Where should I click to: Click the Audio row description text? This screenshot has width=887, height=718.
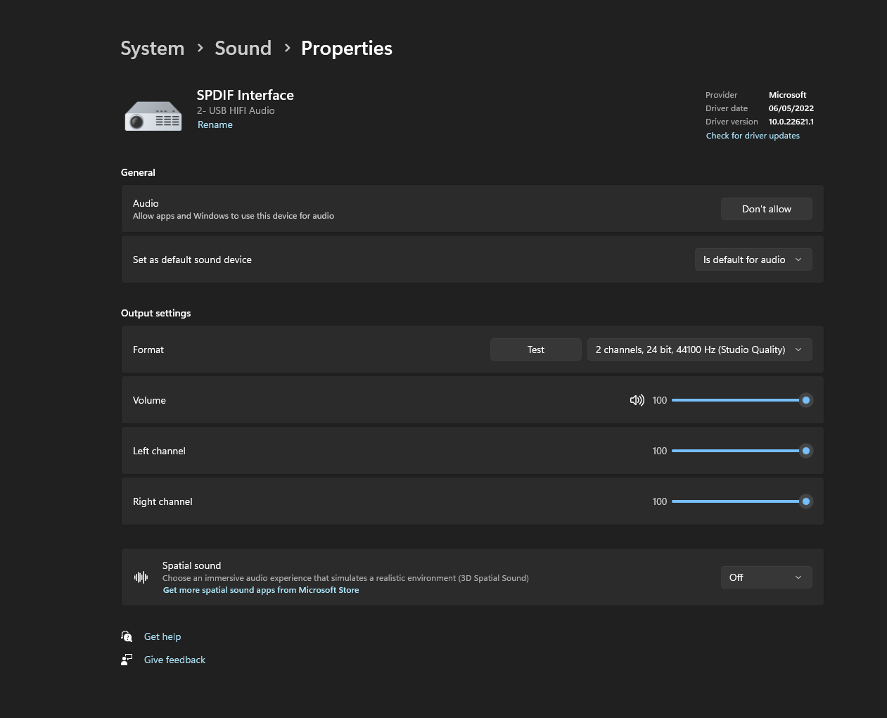point(234,216)
